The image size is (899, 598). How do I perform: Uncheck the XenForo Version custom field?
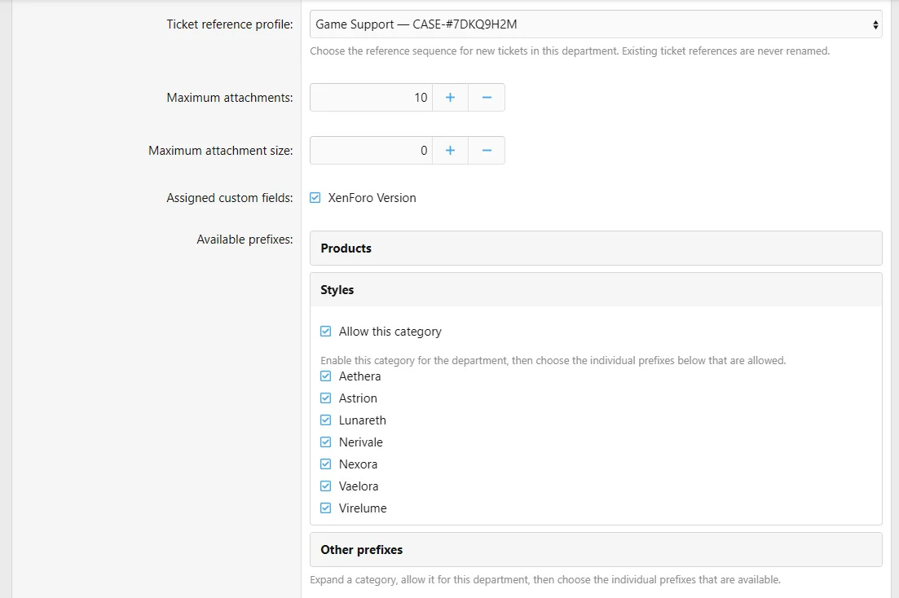click(x=315, y=198)
